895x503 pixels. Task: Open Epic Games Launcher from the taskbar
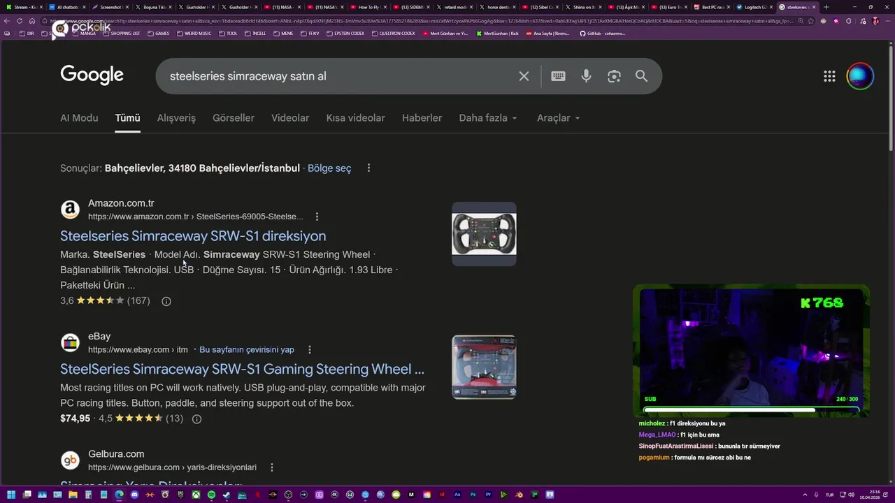click(x=180, y=495)
